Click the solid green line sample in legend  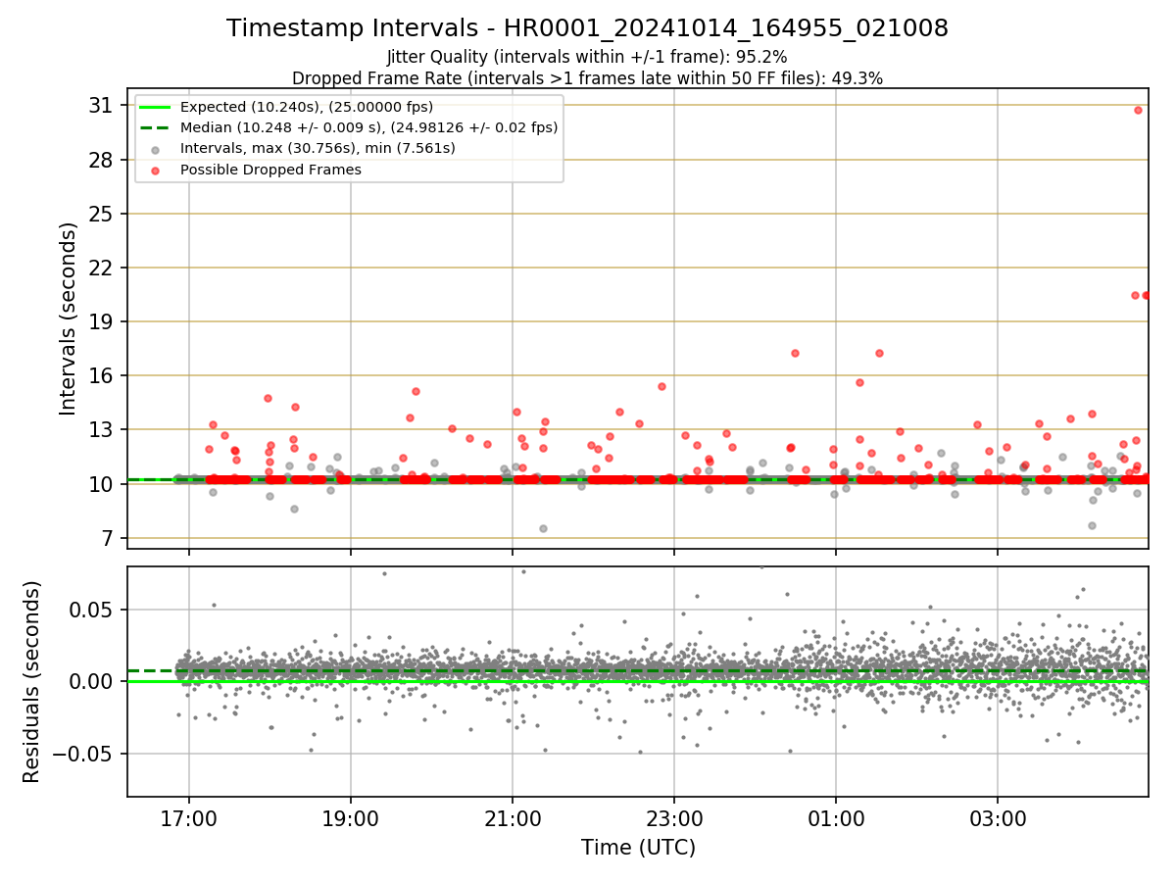(x=156, y=107)
